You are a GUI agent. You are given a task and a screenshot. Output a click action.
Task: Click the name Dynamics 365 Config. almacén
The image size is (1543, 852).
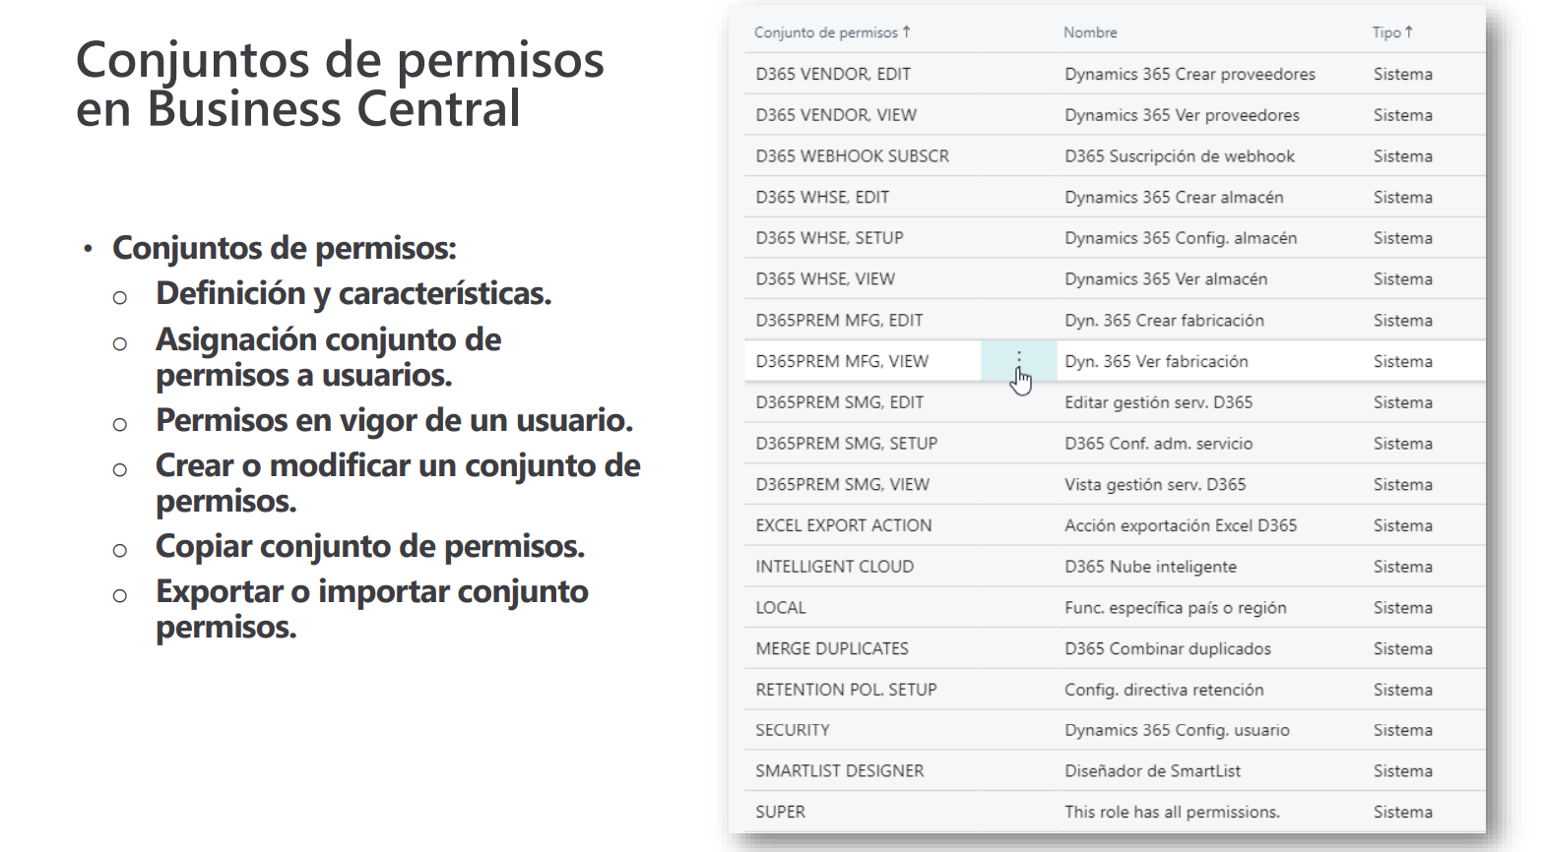point(1181,238)
